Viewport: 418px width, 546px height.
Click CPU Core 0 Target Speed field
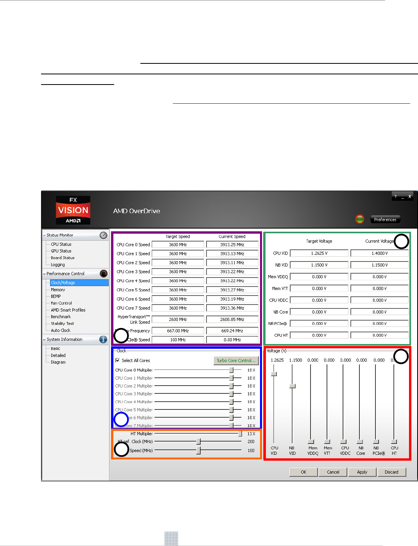178,245
